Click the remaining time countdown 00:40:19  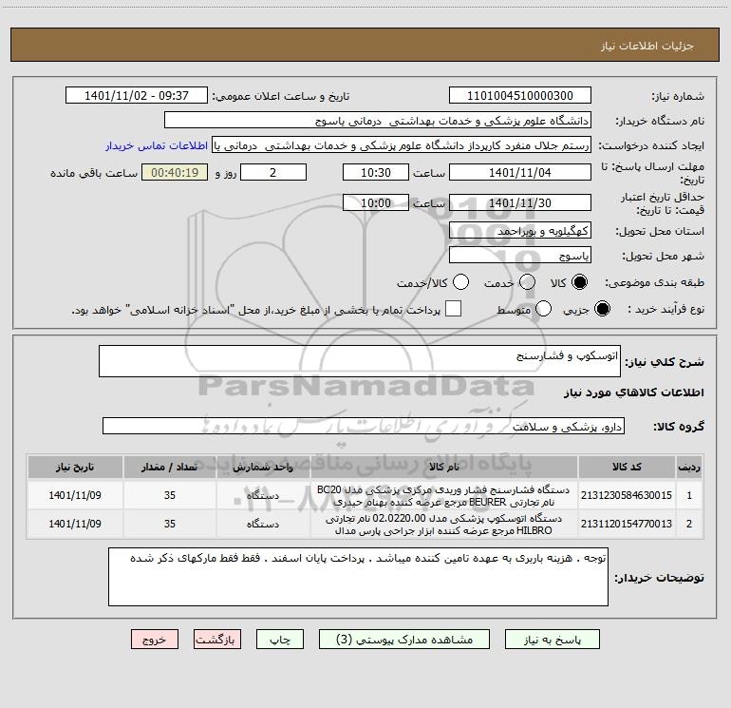point(175,173)
